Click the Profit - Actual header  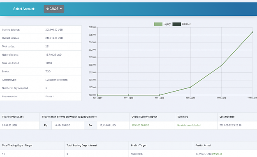tap(203, 146)
